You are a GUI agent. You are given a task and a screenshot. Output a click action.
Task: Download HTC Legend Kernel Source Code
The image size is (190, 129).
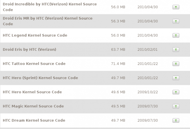(x=176, y=36)
